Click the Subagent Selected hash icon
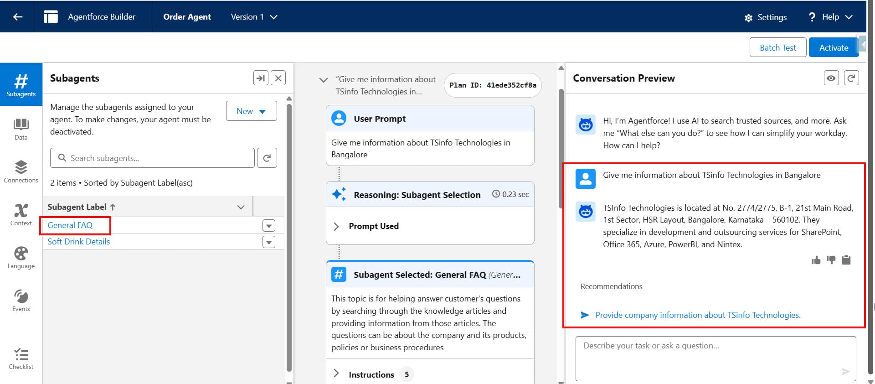 tap(339, 274)
